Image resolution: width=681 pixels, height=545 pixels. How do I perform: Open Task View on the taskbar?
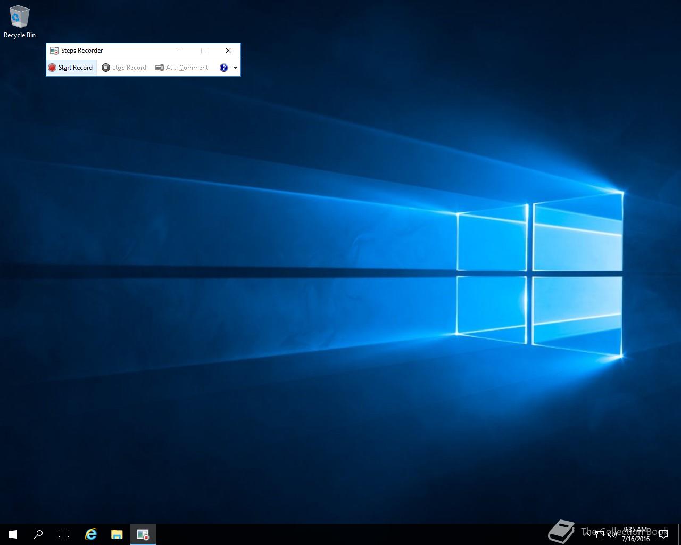[x=64, y=534]
